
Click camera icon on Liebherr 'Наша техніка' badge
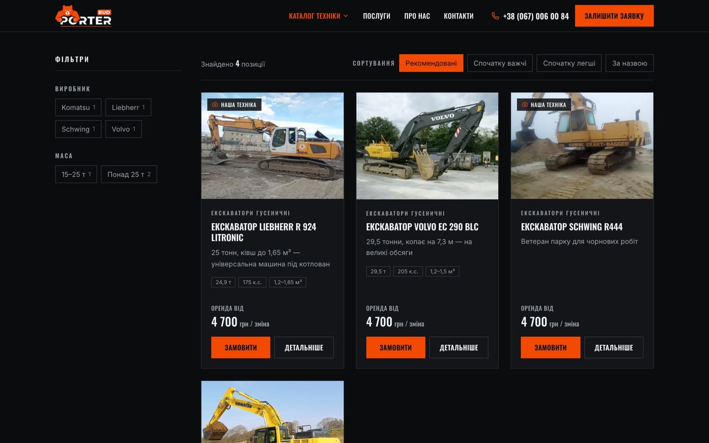pyautogui.click(x=215, y=105)
